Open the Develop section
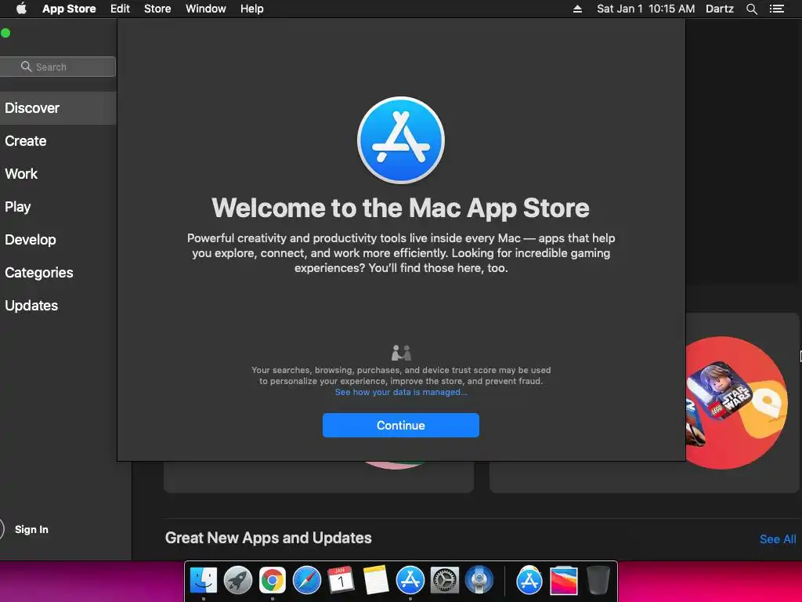The image size is (802, 602). coord(31,240)
